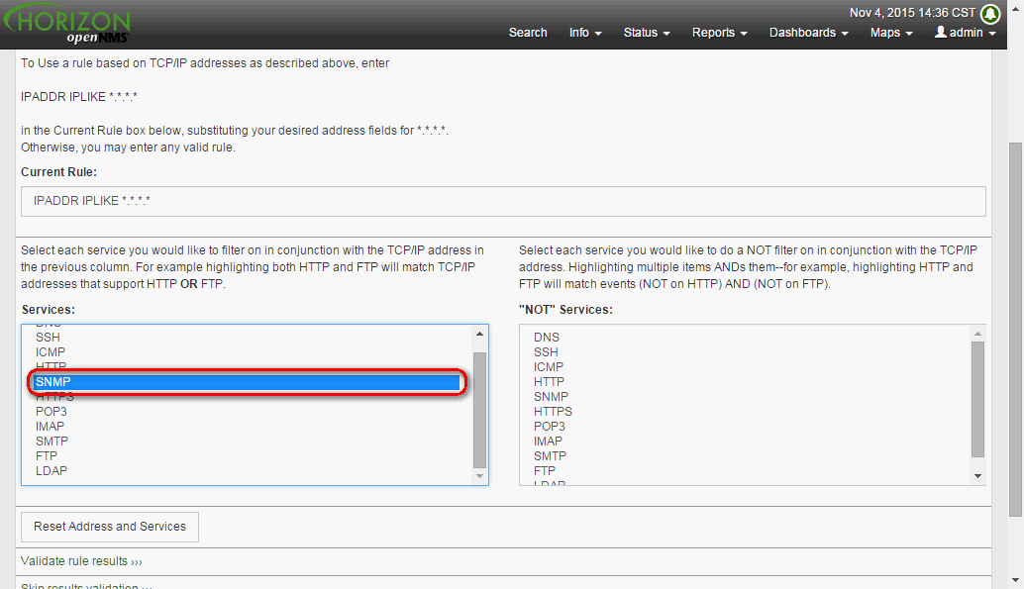Select POP3 in Services list

click(x=51, y=412)
